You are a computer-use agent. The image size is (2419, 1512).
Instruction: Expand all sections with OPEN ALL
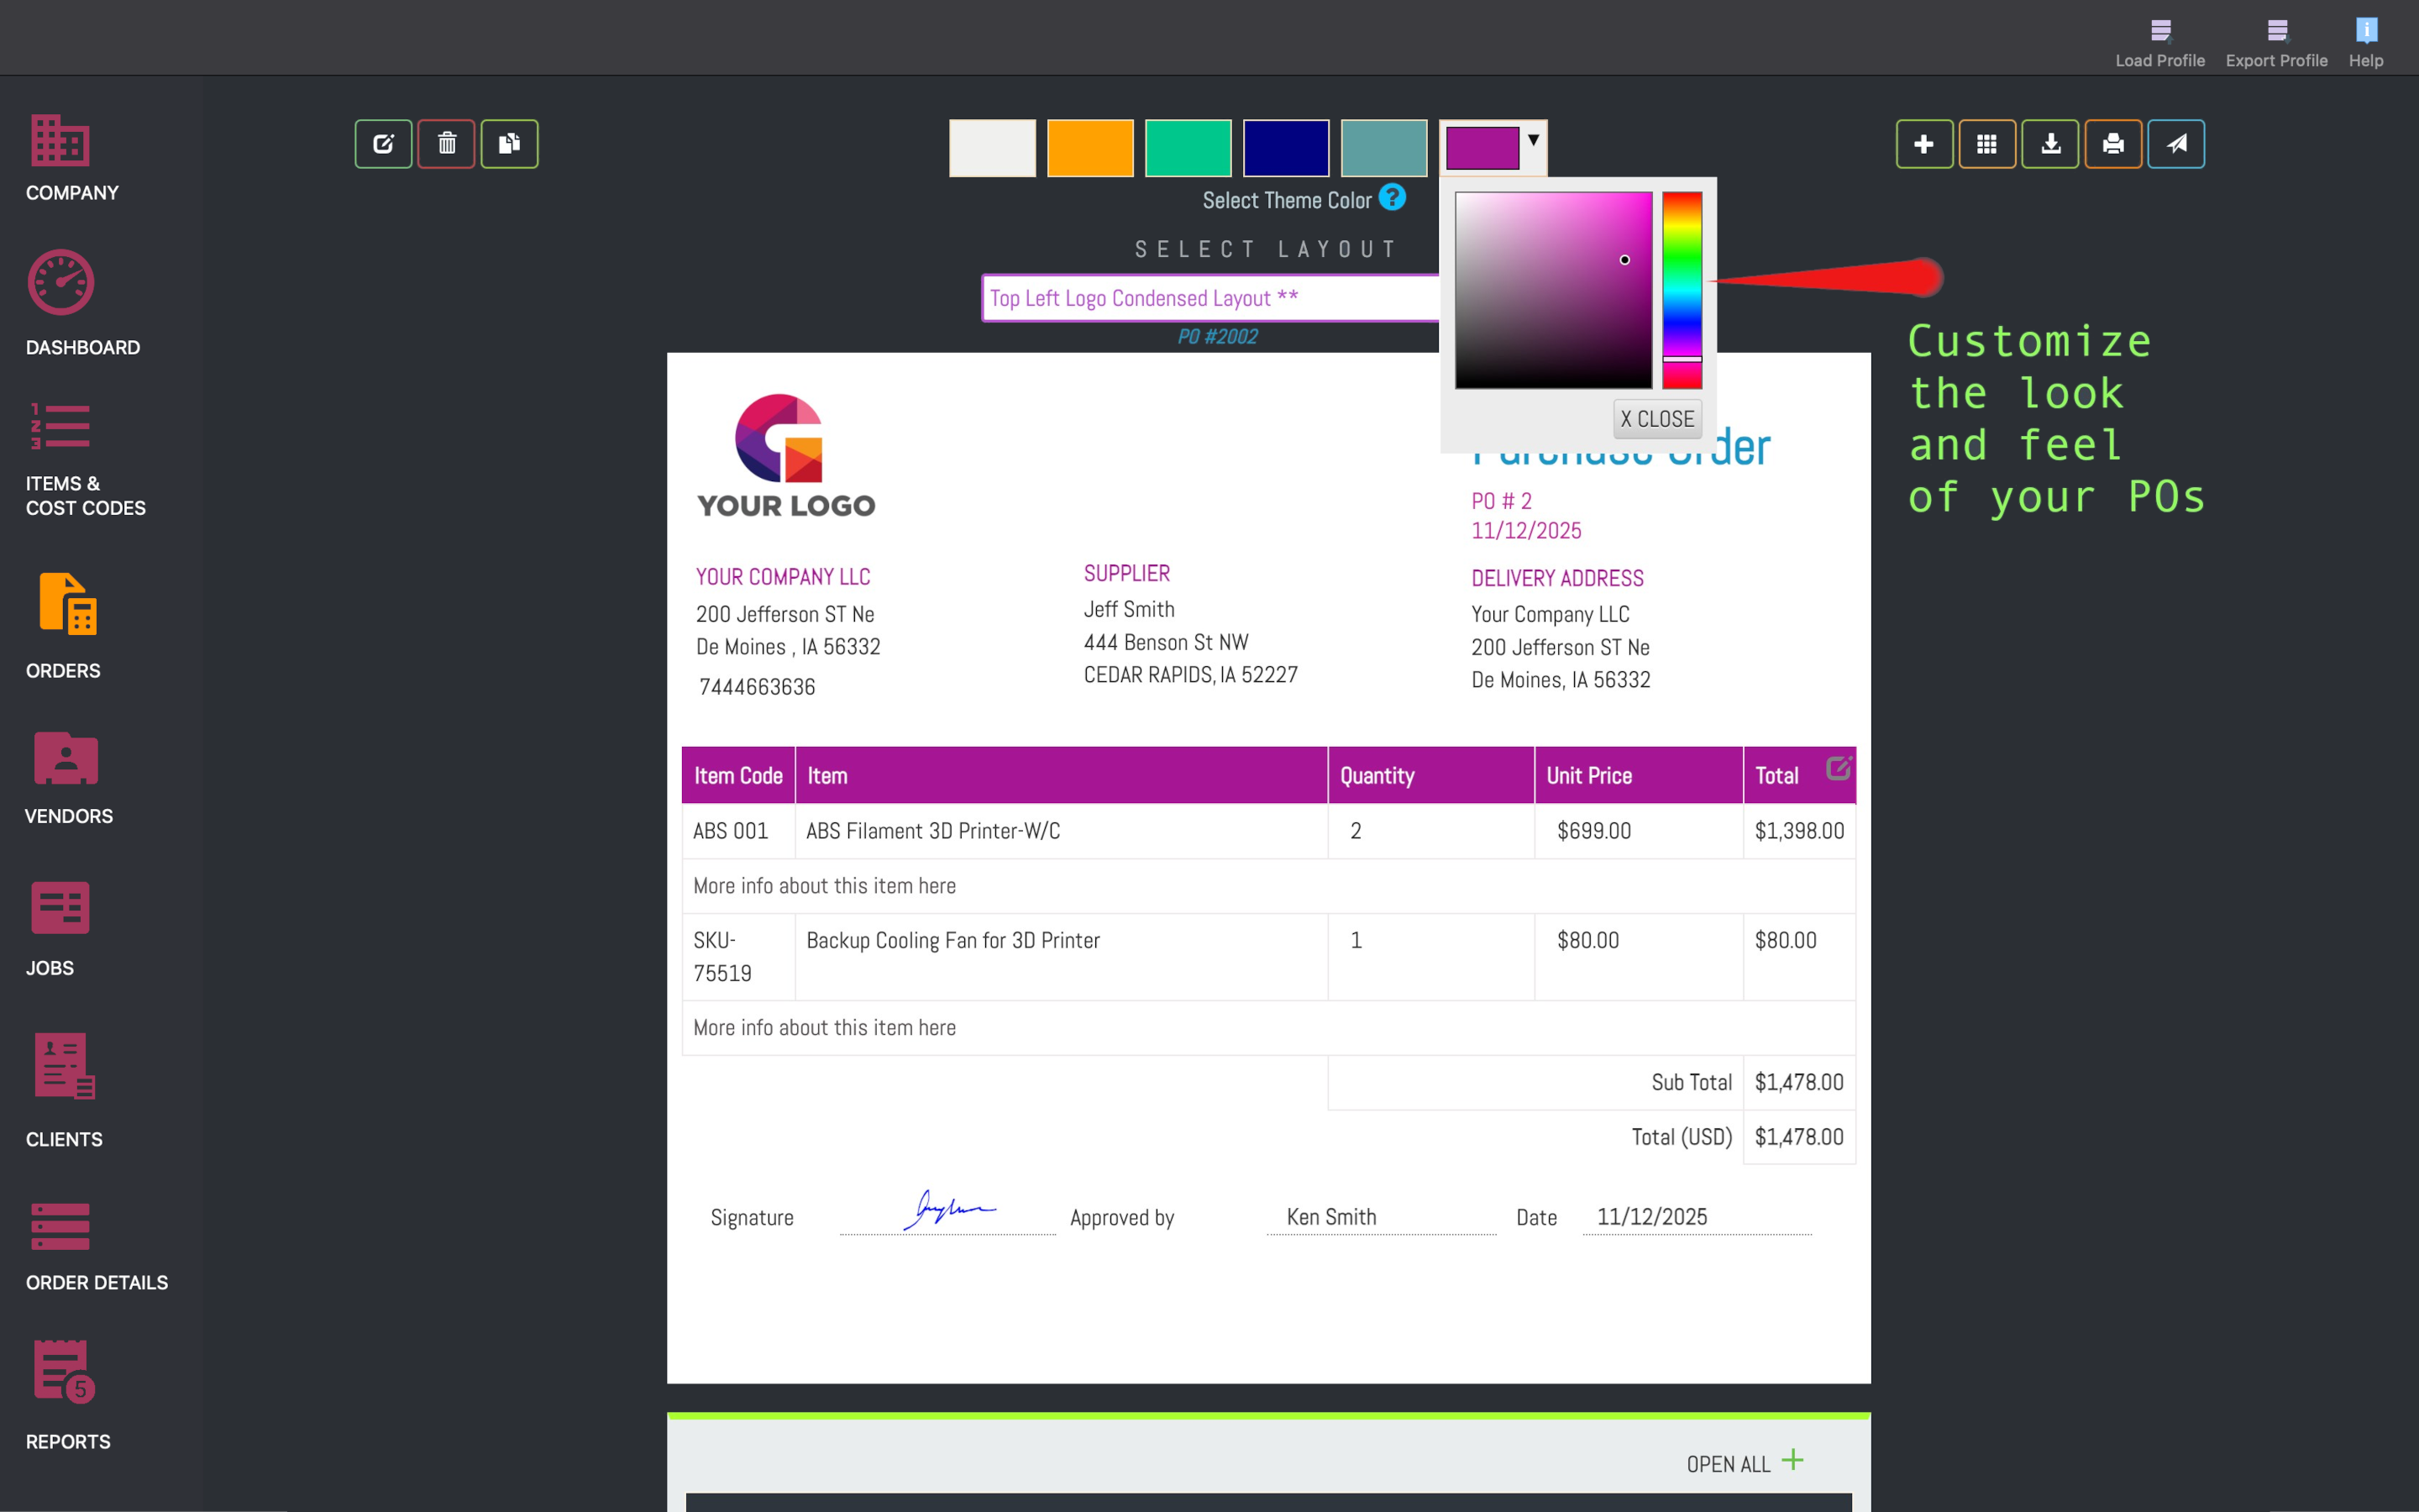point(1744,1462)
